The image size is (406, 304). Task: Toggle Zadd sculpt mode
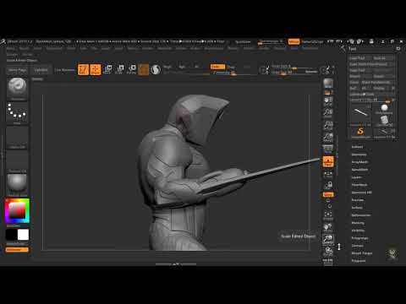[217, 67]
